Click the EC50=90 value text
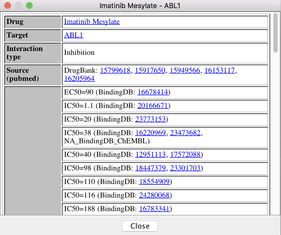This screenshot has width=281, height=235. [79, 92]
